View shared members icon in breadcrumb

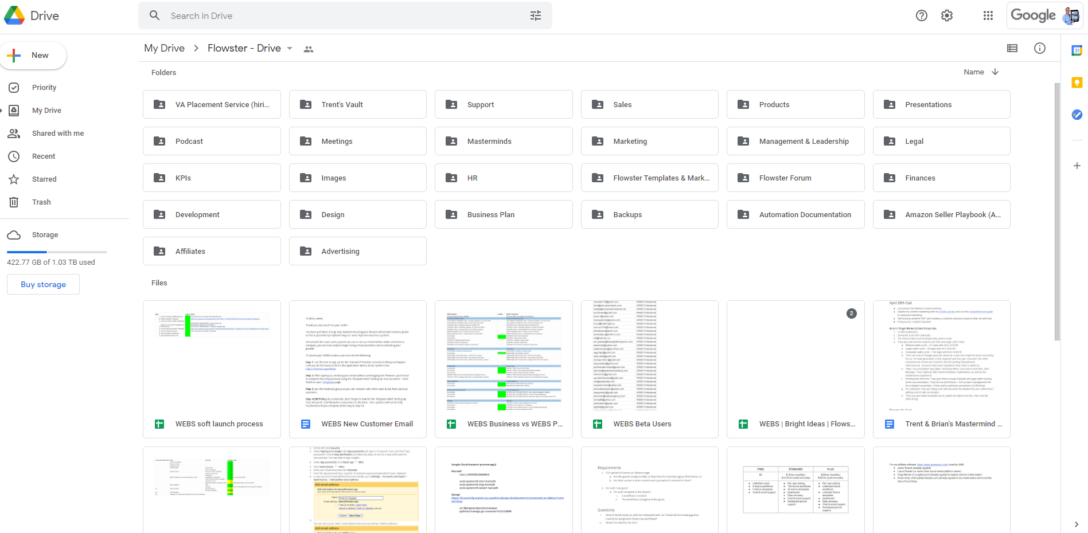pos(309,49)
